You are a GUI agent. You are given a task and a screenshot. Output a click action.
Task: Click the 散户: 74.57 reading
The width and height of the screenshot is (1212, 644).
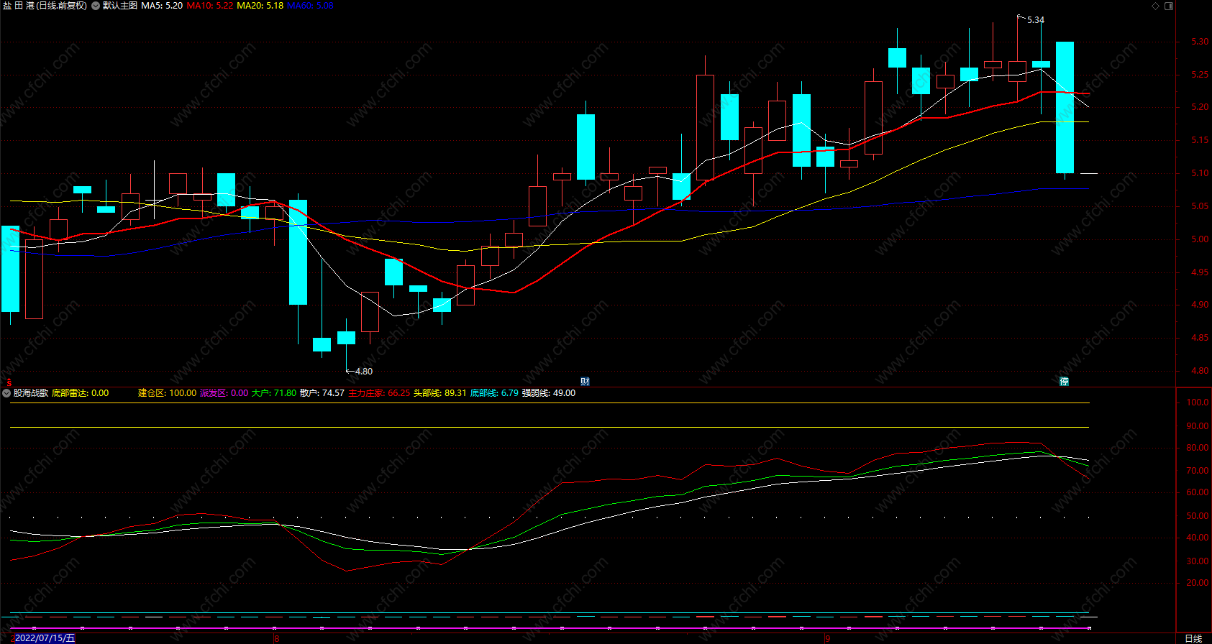point(322,393)
